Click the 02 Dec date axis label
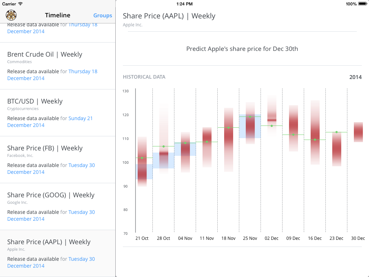The height and width of the screenshot is (277, 369). pos(272,238)
